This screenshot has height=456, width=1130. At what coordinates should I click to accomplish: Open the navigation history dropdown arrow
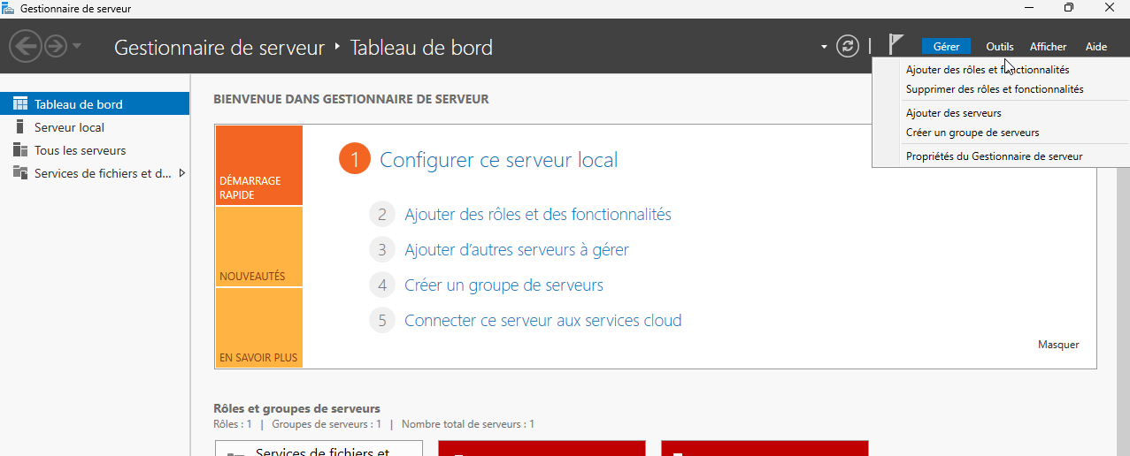coord(78,46)
